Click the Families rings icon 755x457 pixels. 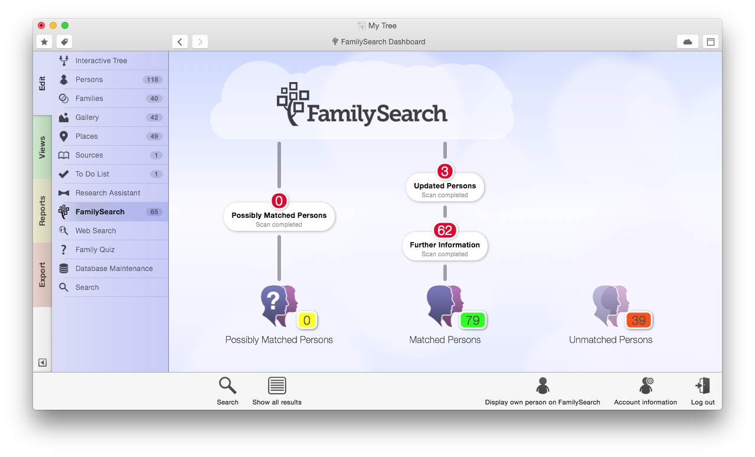(x=64, y=99)
